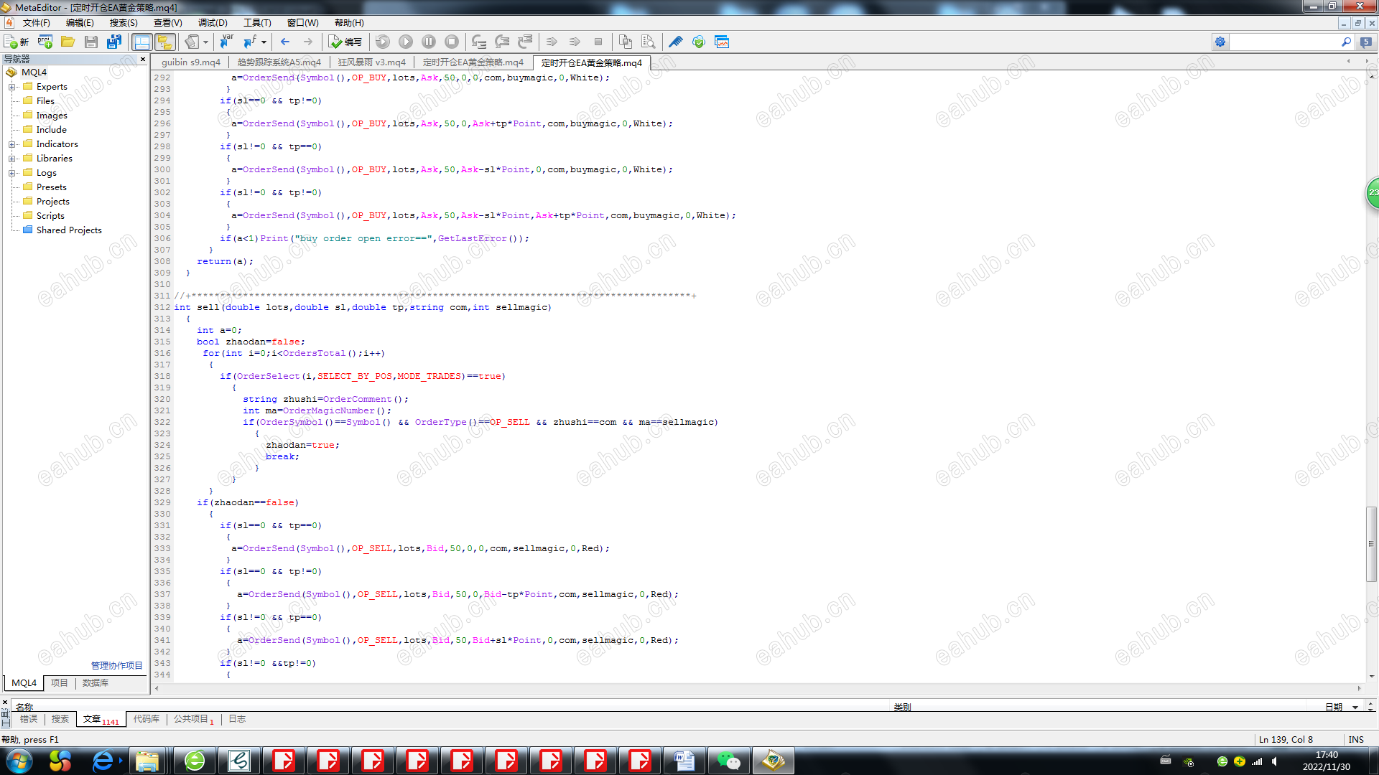Open the Debug (调试) menu
The image size is (1379, 775).
(x=213, y=23)
